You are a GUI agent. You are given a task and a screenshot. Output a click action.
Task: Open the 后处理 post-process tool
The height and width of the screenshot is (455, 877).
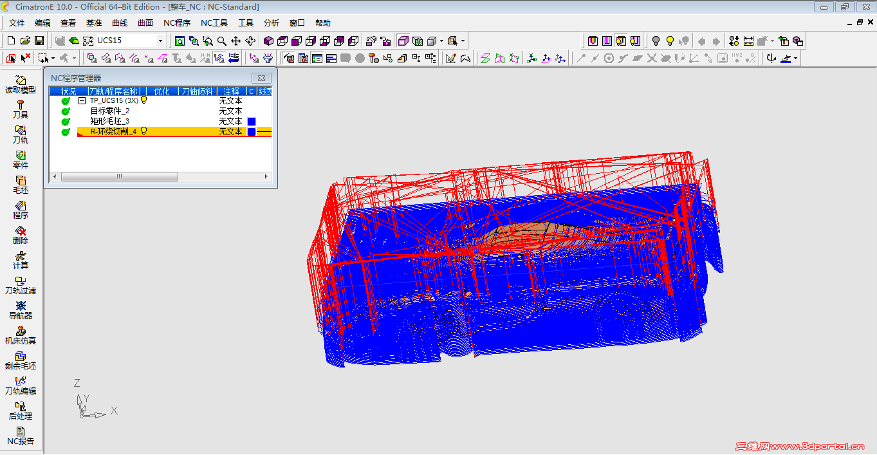point(21,411)
